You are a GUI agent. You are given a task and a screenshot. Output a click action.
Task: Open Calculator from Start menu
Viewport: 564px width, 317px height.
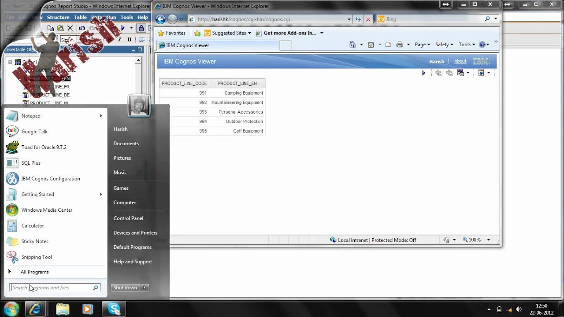click(33, 226)
